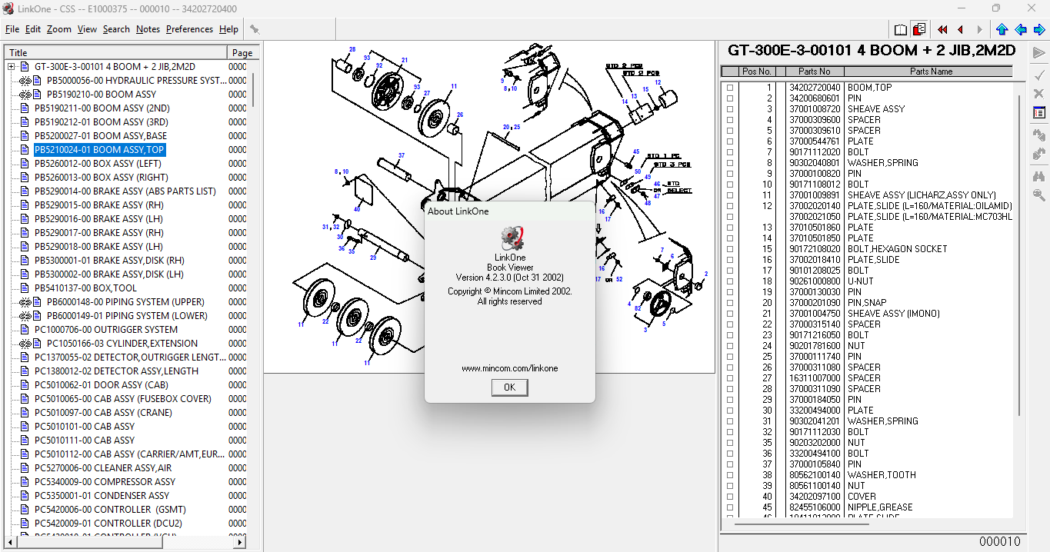
Task: Click the X delete icon in right sidebar
Action: 1039,93
